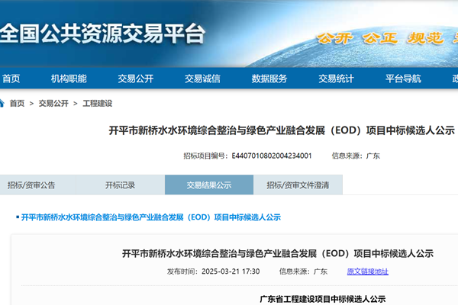458x305 pixels.
Task: Click the 工程建设 breadcrumb link
Action: click(x=97, y=103)
